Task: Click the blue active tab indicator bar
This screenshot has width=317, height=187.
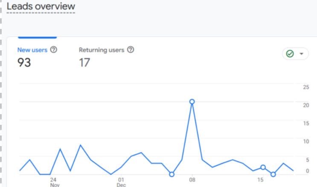Action: [38, 37]
